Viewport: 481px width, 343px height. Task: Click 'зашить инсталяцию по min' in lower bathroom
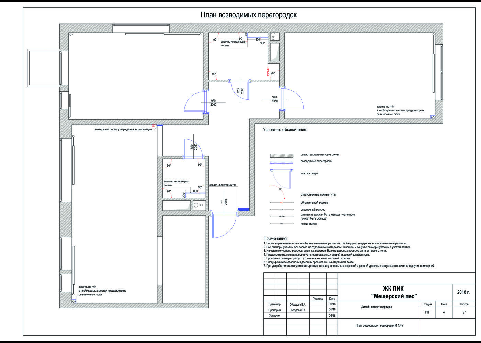176,183
